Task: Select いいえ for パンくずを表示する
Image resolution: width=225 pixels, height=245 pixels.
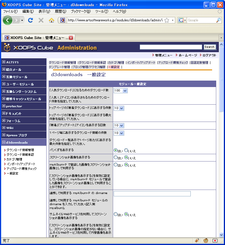Action: click(126, 150)
